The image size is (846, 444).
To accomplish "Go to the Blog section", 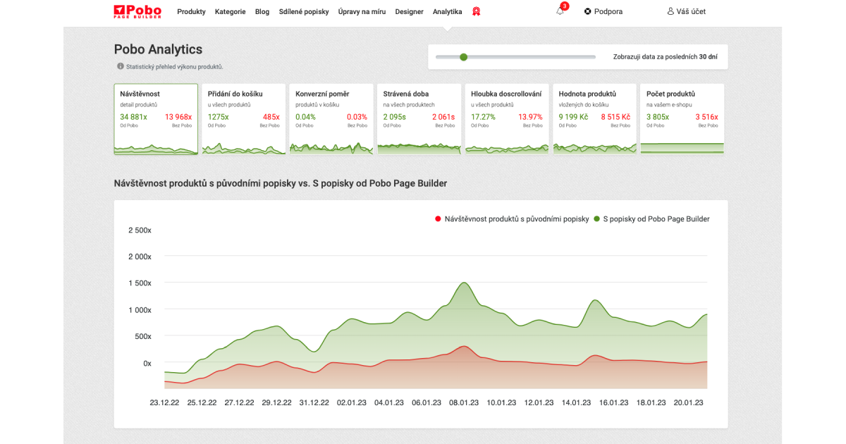I will 262,12.
